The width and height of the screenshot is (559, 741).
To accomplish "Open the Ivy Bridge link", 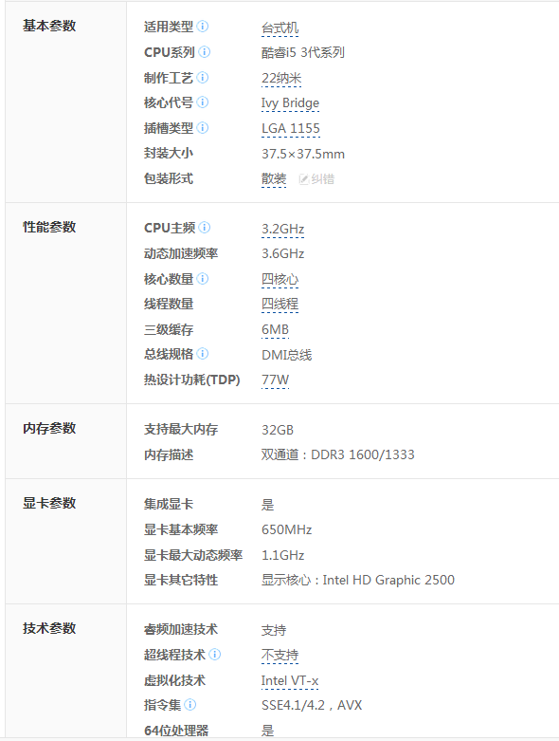I will point(290,103).
